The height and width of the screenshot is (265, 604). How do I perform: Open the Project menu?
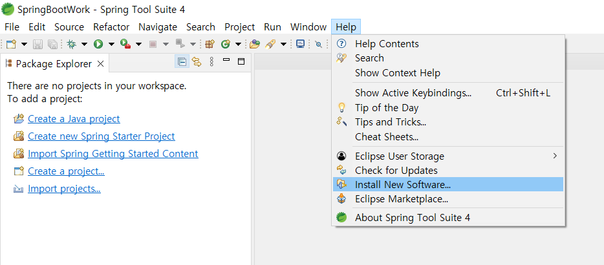[x=240, y=27]
